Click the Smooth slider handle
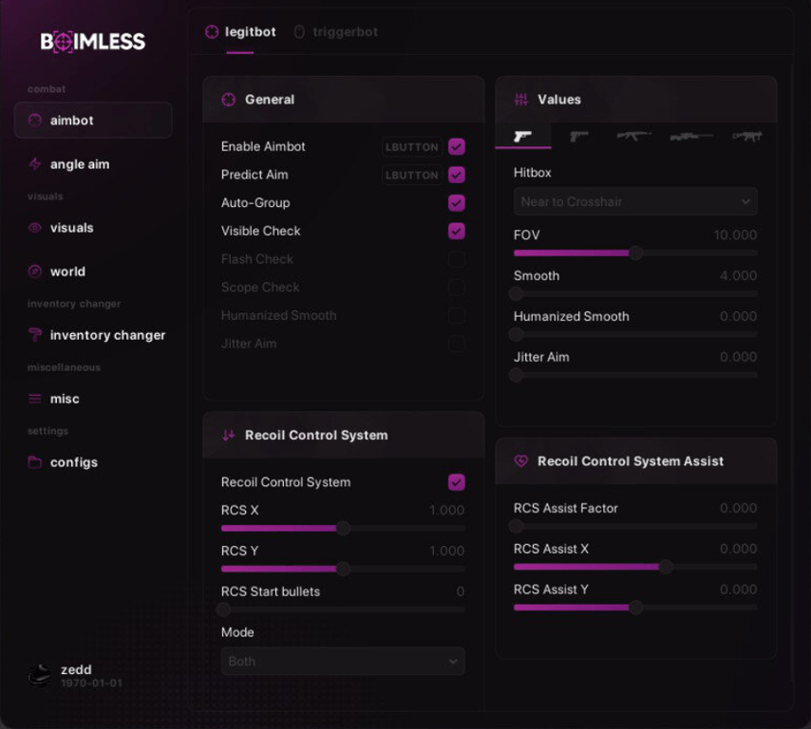 (x=516, y=293)
